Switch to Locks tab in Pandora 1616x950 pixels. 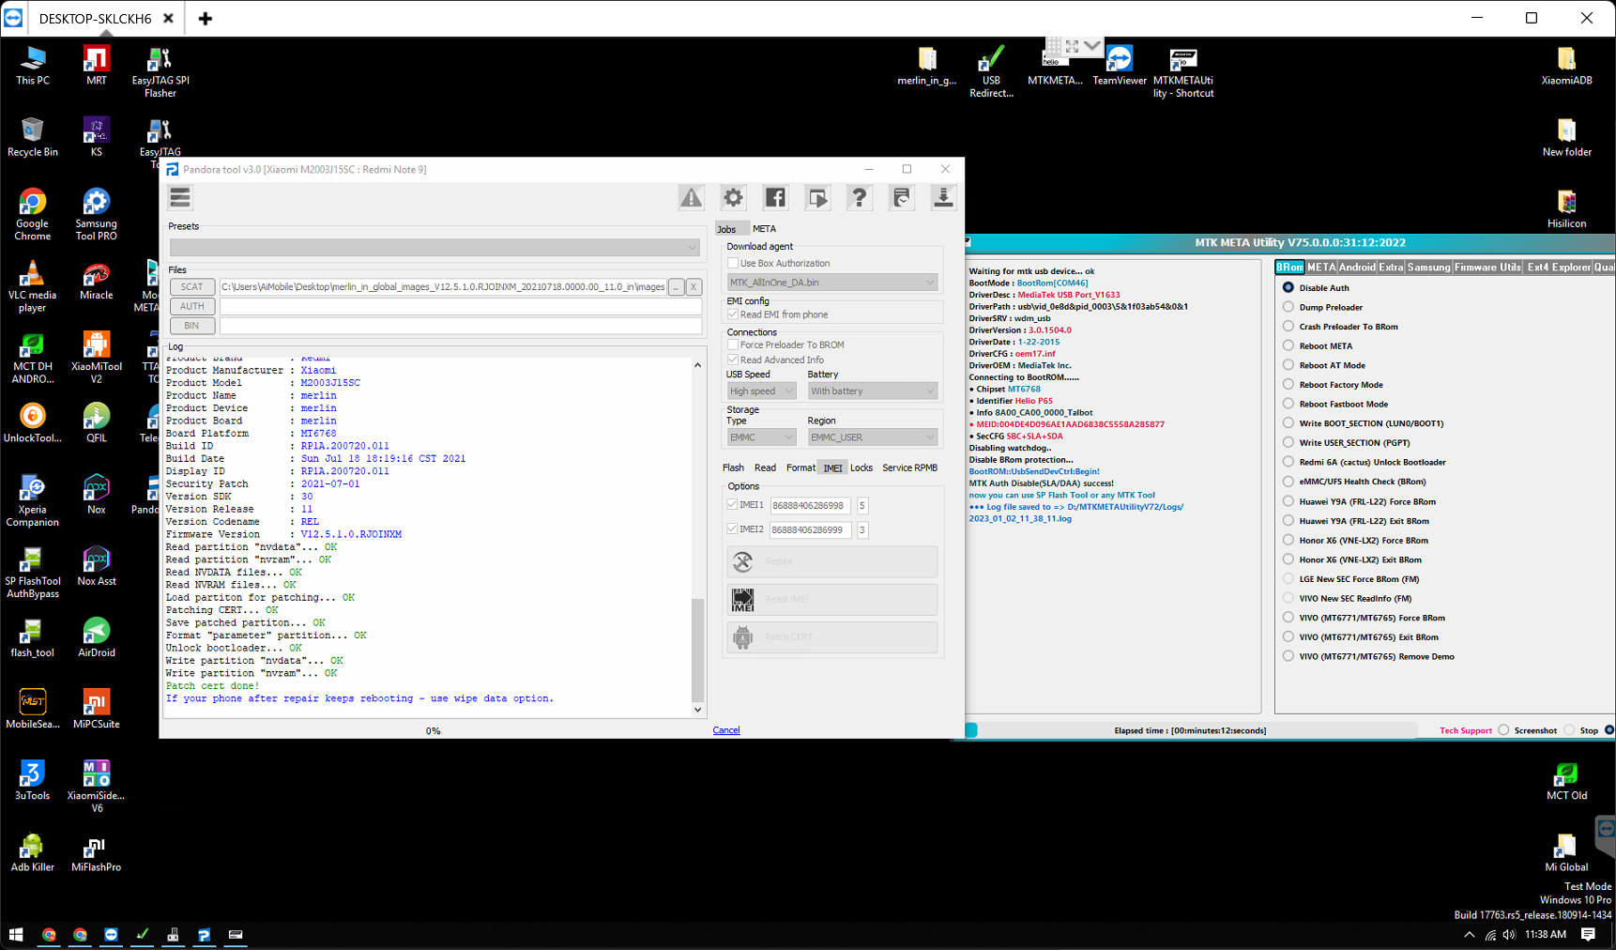861,467
